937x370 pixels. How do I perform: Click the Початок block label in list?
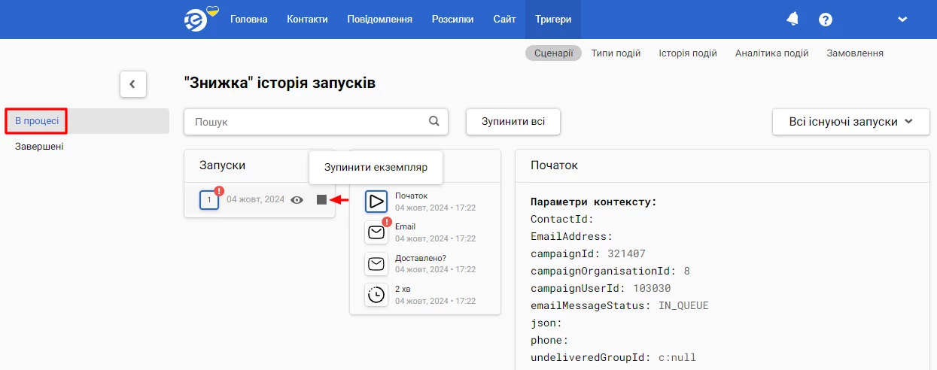pos(411,196)
